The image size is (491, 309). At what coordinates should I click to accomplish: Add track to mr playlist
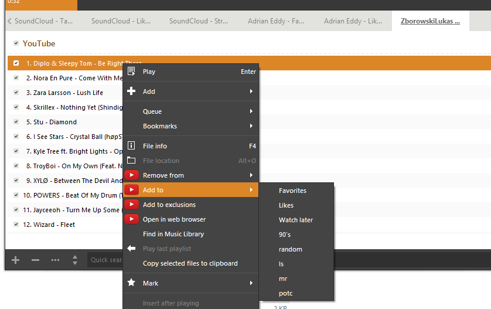click(x=296, y=279)
